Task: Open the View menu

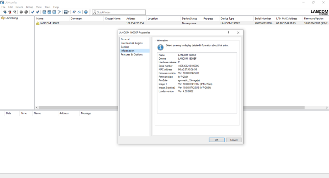Action: pyautogui.click(x=39, y=7)
